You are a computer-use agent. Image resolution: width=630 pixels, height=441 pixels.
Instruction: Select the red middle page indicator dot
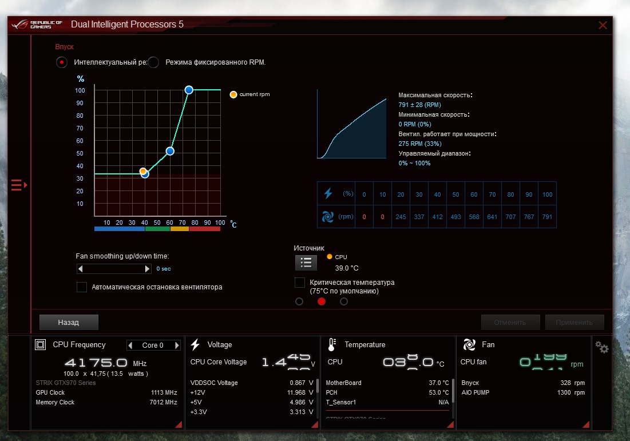point(322,301)
